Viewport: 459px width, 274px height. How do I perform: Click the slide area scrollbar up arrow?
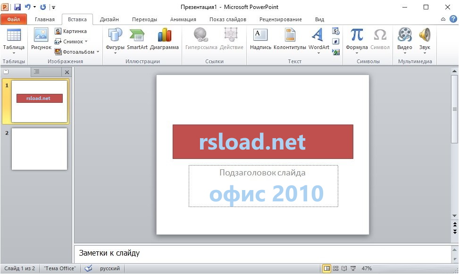point(455,71)
